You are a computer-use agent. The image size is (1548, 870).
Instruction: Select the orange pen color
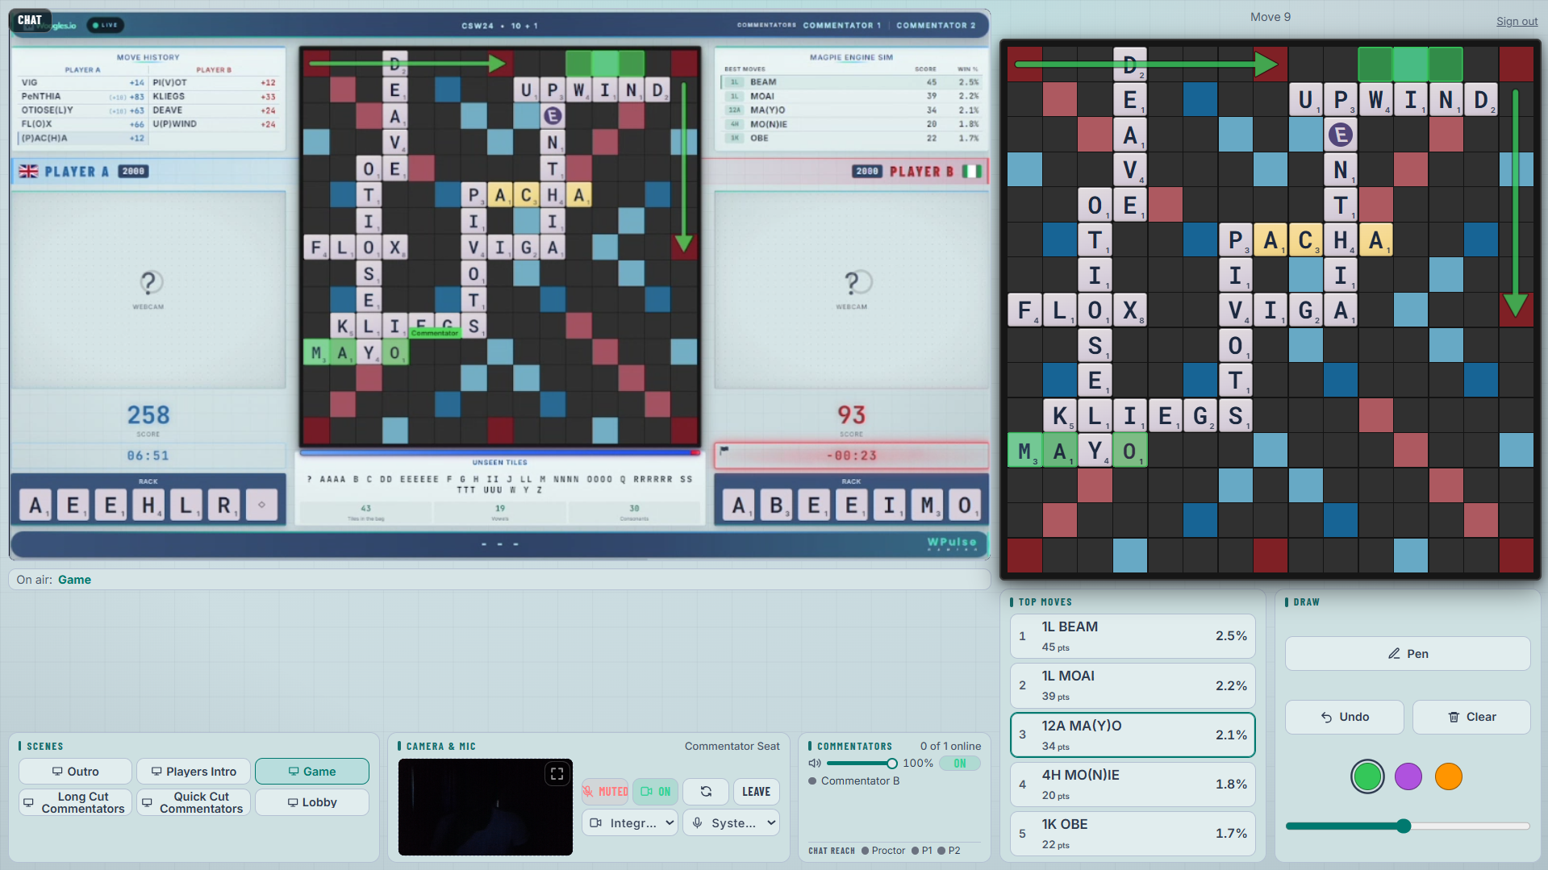[1449, 776]
